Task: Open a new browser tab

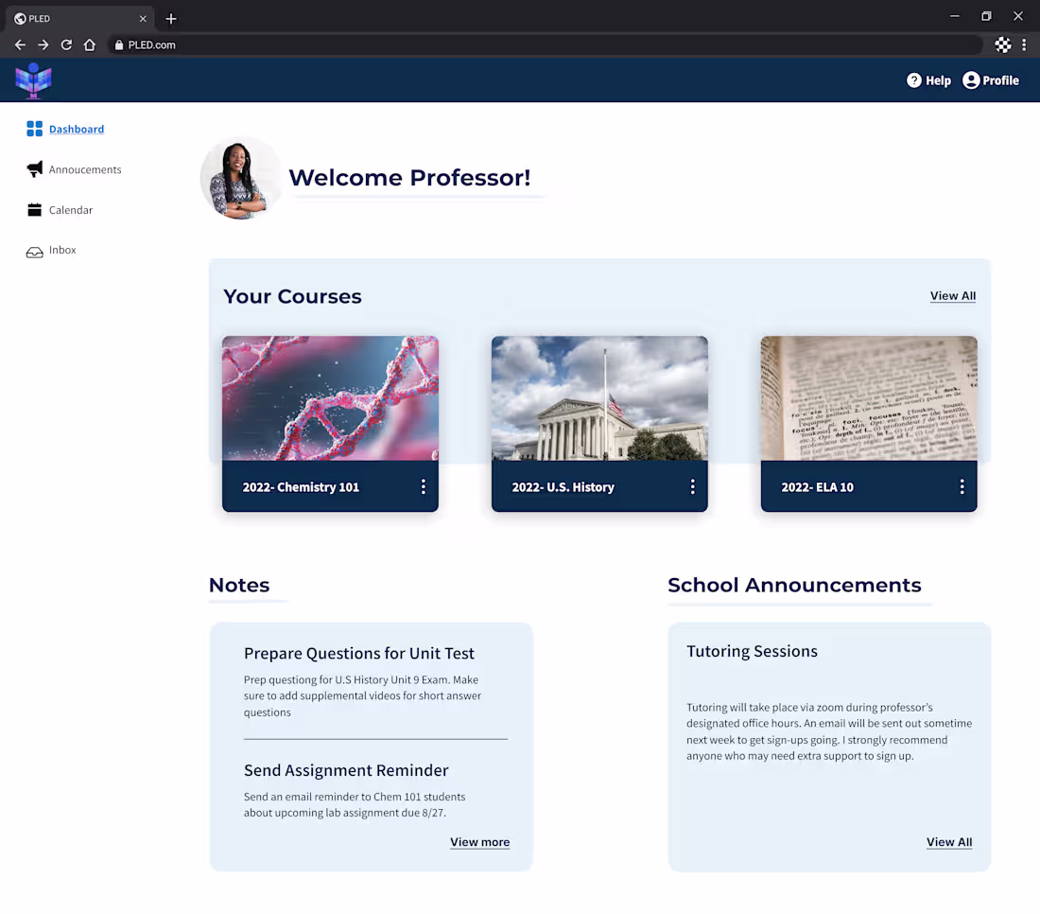Action: tap(170, 18)
